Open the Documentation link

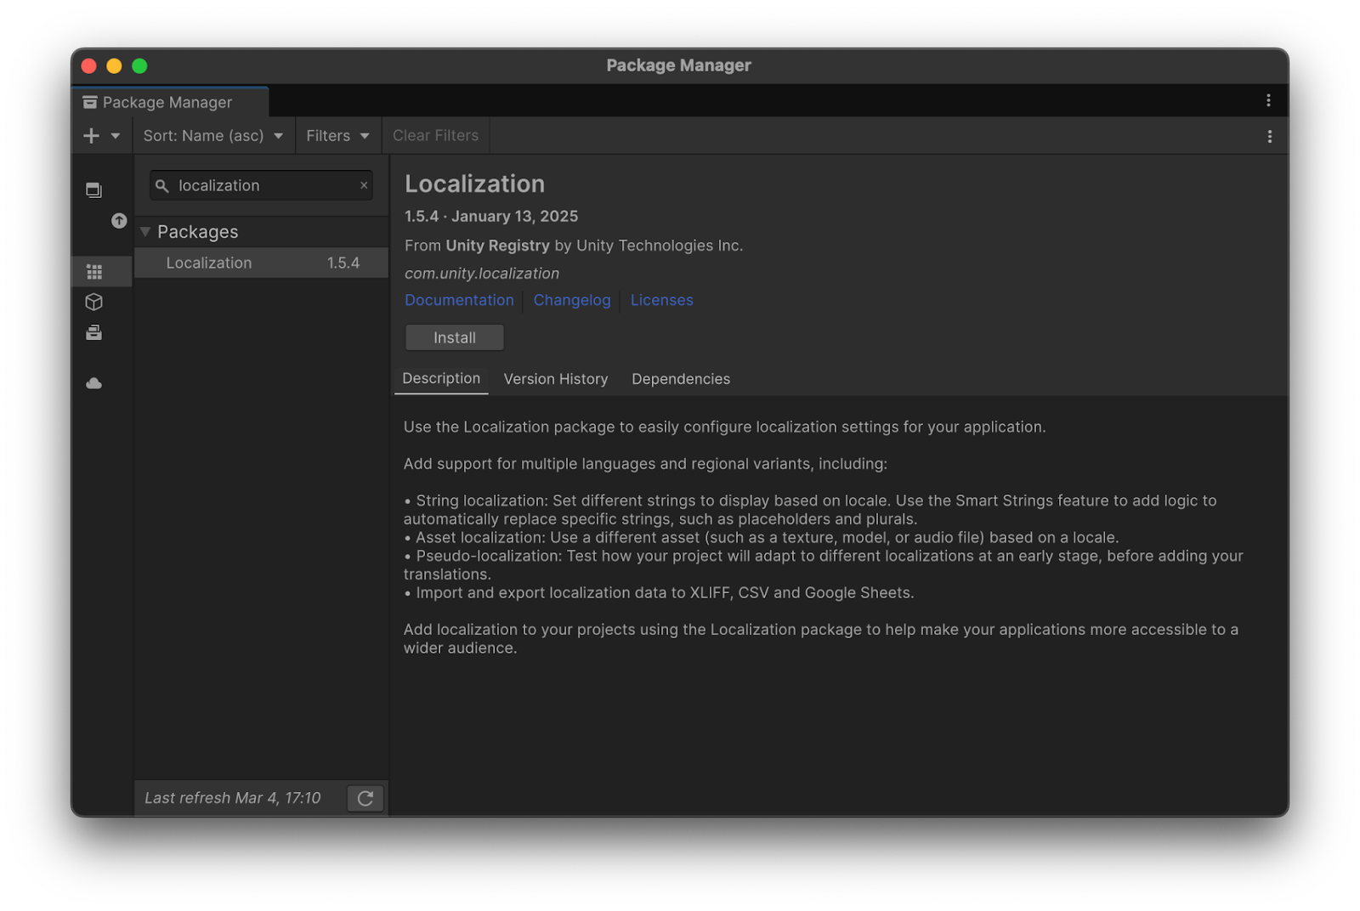[x=459, y=300]
